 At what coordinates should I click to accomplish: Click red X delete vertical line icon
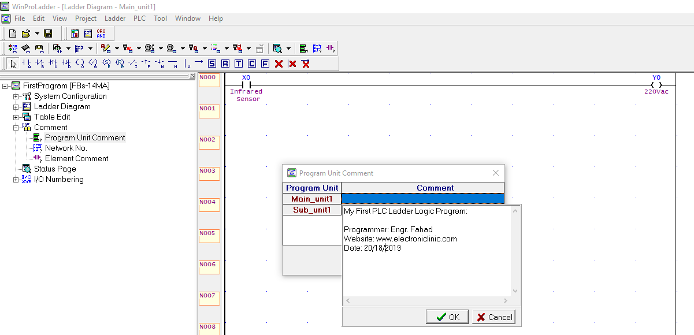292,64
